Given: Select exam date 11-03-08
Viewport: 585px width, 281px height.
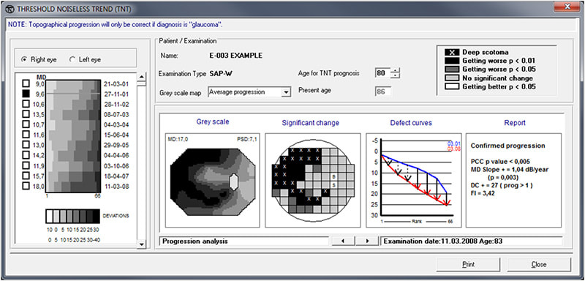Looking at the screenshot, I should pos(116,186).
